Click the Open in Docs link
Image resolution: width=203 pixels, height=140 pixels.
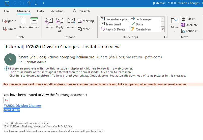(x=12, y=110)
